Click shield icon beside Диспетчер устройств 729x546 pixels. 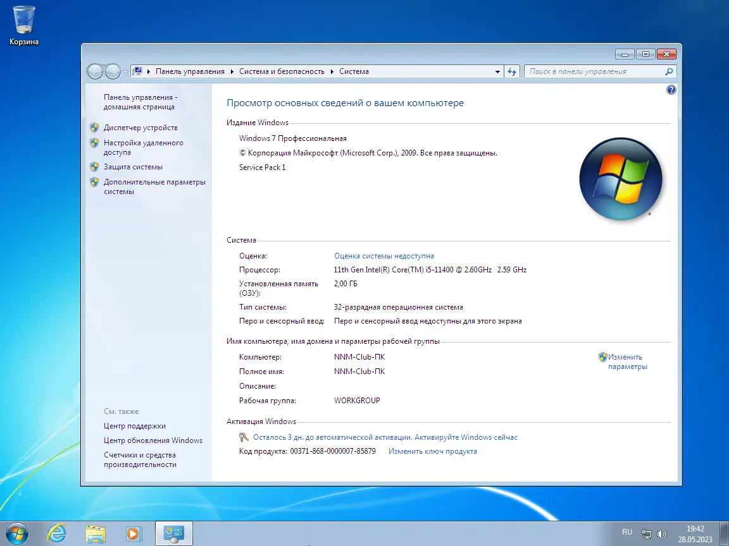(x=94, y=128)
